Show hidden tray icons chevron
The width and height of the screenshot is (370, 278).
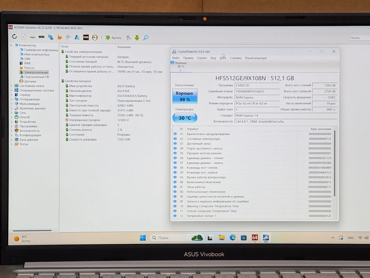pyautogui.click(x=333, y=238)
